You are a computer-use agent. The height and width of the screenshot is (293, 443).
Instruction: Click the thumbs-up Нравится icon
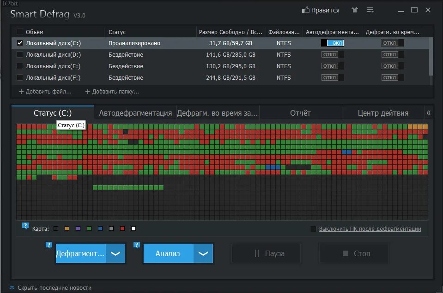point(305,10)
